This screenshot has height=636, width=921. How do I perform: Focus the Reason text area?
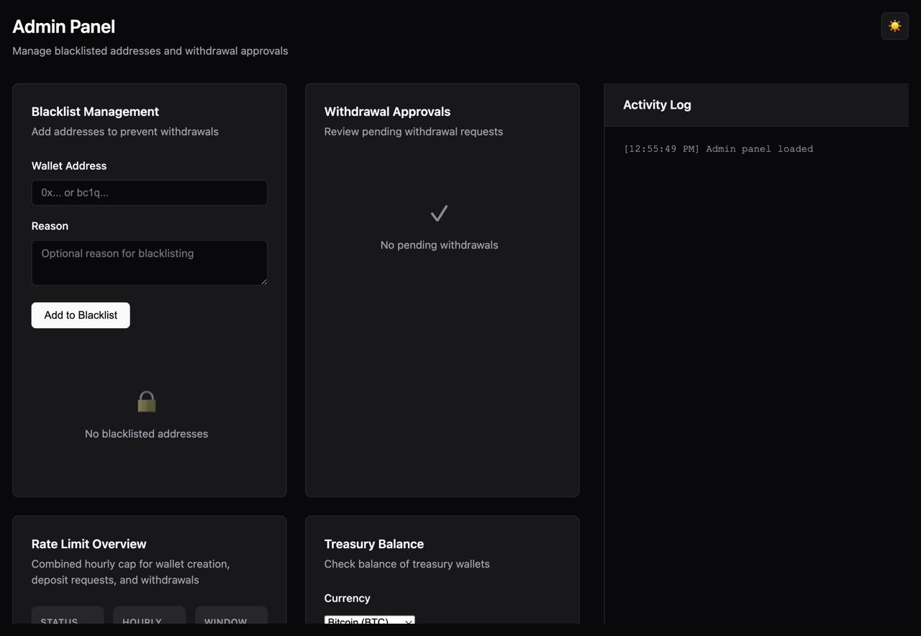pos(149,262)
